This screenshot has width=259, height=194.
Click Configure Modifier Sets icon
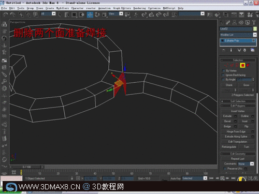[x=252, y=50]
